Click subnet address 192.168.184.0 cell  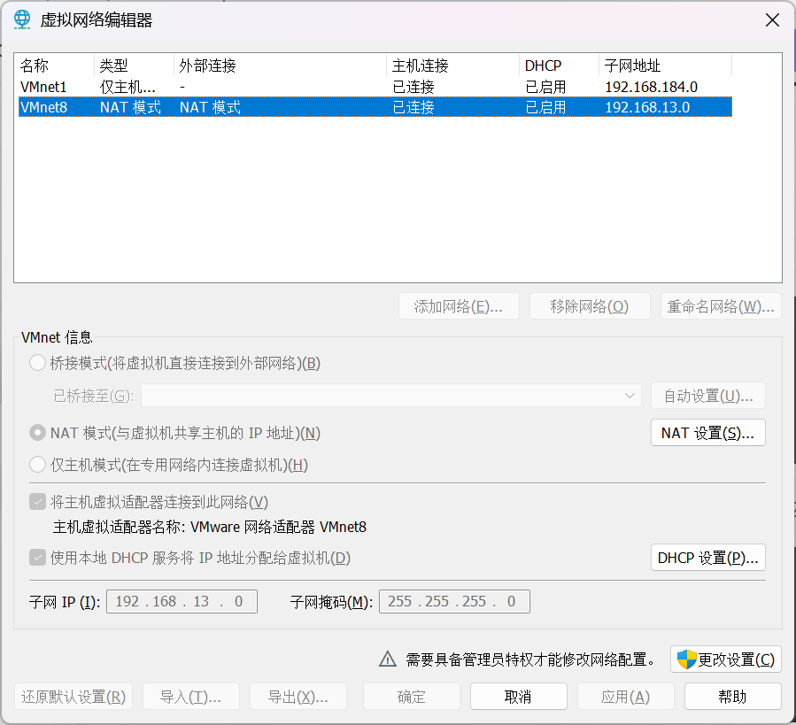(652, 87)
